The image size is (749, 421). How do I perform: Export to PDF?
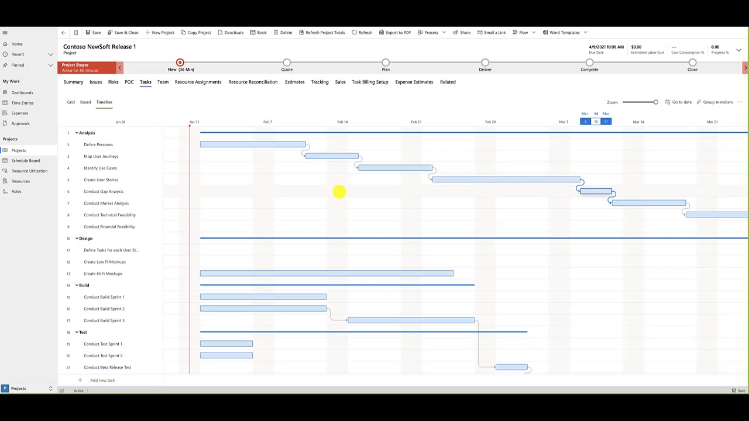click(x=395, y=33)
